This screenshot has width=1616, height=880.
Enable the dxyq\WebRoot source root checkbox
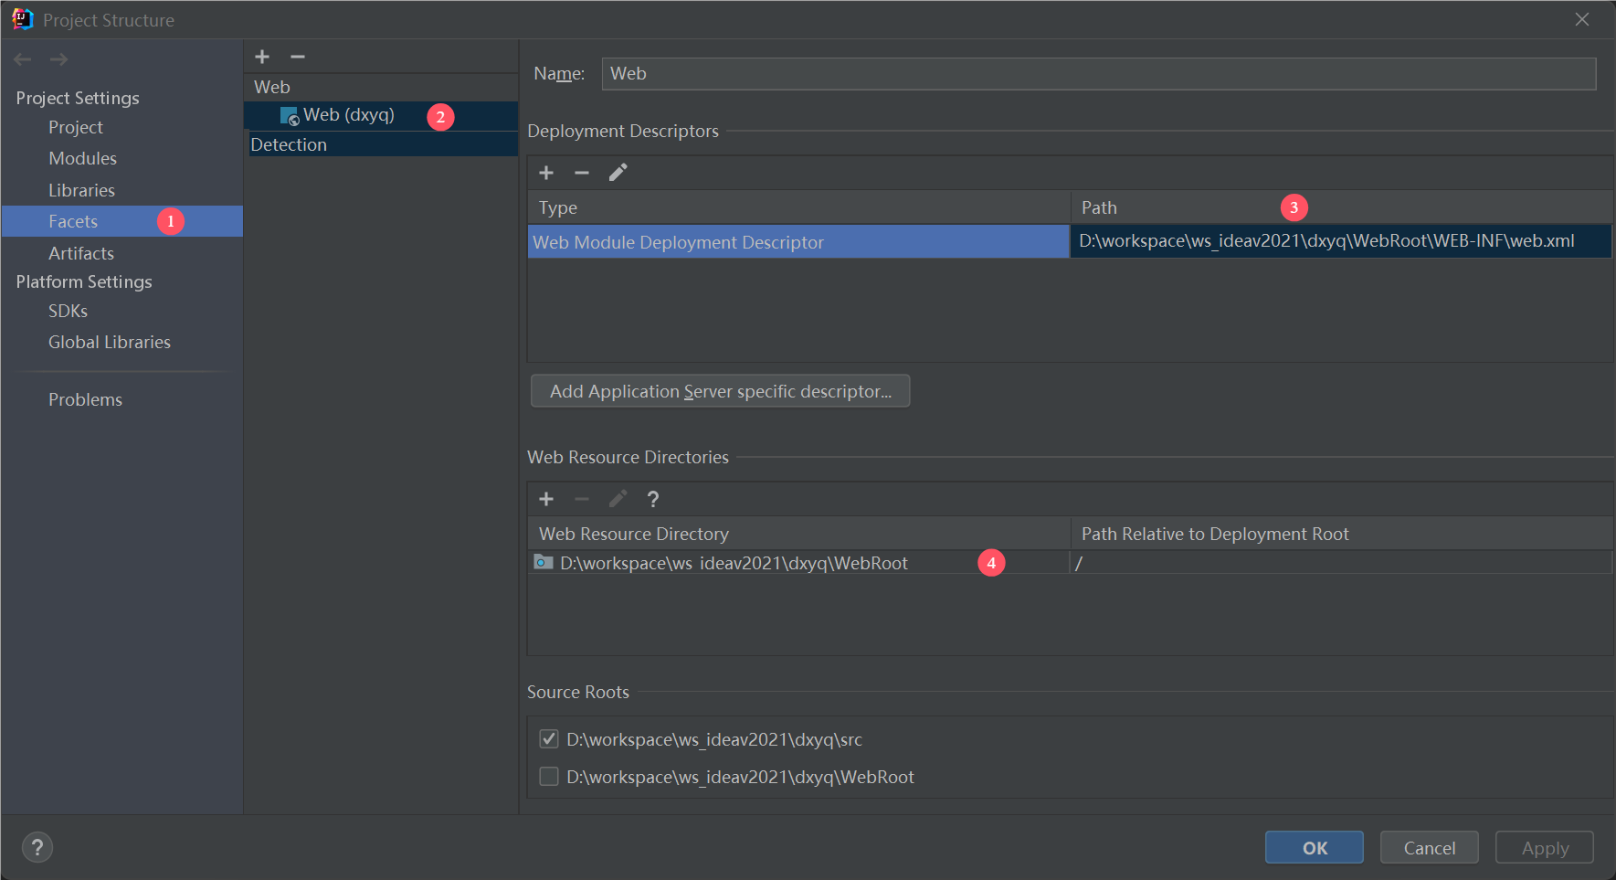pos(549,777)
